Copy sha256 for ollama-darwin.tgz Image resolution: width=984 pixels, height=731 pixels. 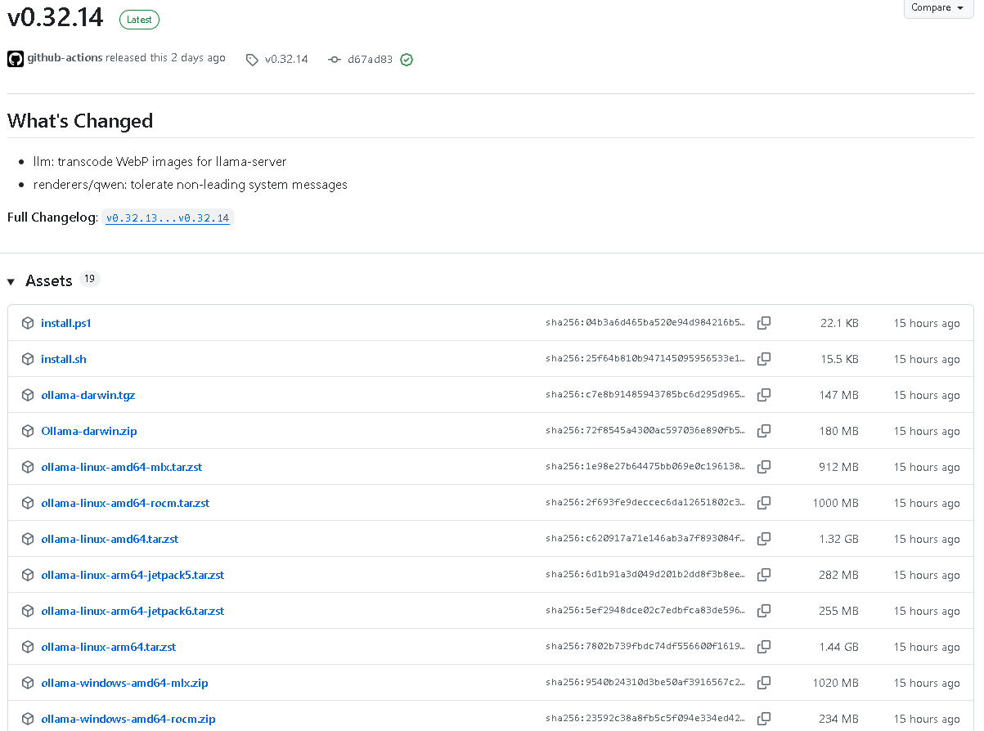(x=764, y=395)
